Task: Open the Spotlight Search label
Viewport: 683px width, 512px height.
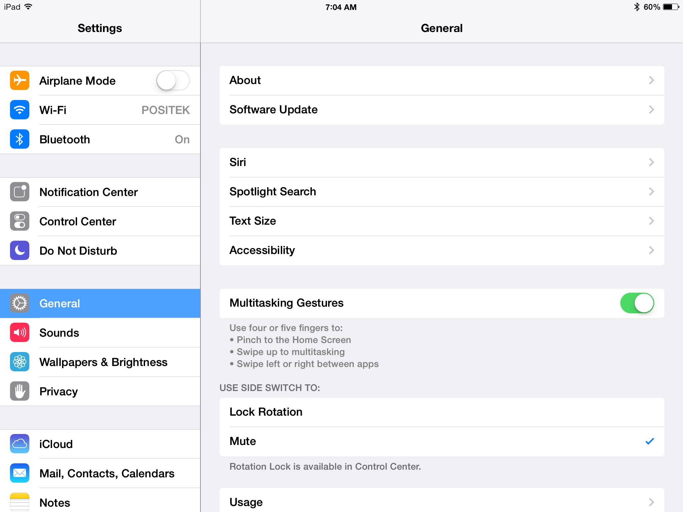Action: click(x=273, y=192)
